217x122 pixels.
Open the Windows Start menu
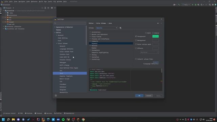coord(3,120)
